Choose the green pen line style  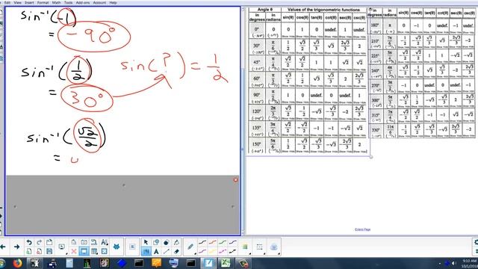[223, 242]
